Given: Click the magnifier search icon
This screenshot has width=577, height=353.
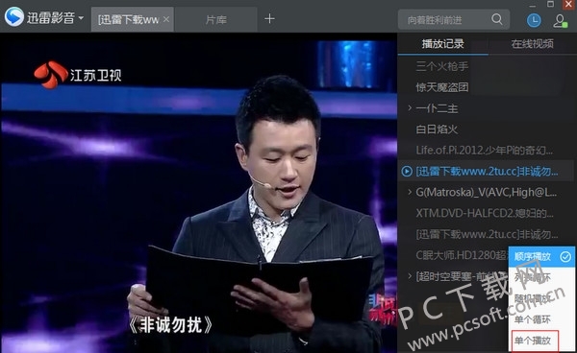Looking at the screenshot, I should tap(497, 19).
